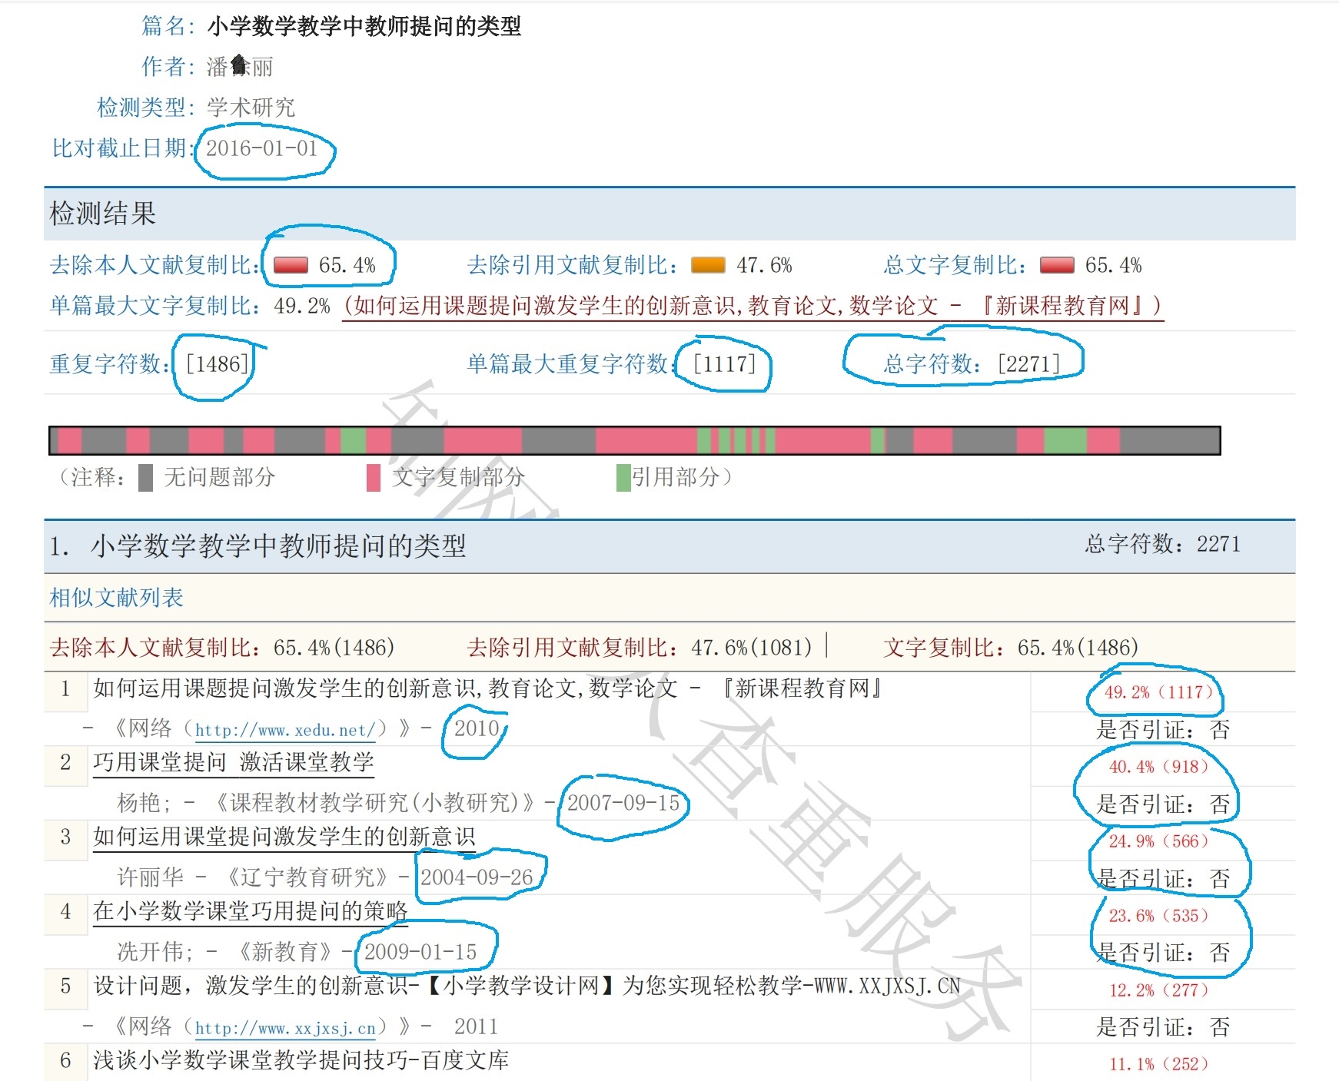This screenshot has width=1339, height=1081.
Task: Open entry 浅谈小学数学课堂教学提问技巧-百度文库
Action: (301, 1060)
